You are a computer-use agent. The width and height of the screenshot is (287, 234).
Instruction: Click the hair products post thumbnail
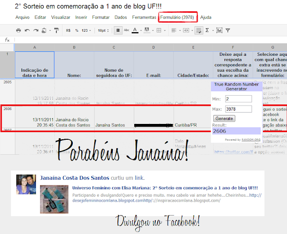[x=54, y=199]
